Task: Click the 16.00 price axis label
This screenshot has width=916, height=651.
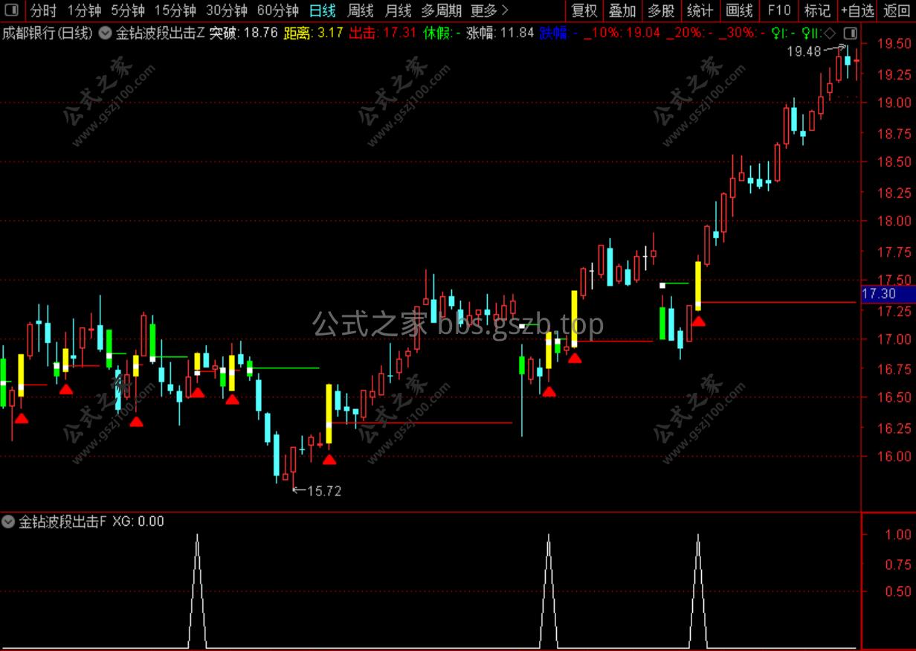Action: click(894, 456)
